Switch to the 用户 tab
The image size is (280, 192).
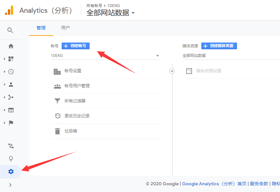pyautogui.click(x=65, y=28)
